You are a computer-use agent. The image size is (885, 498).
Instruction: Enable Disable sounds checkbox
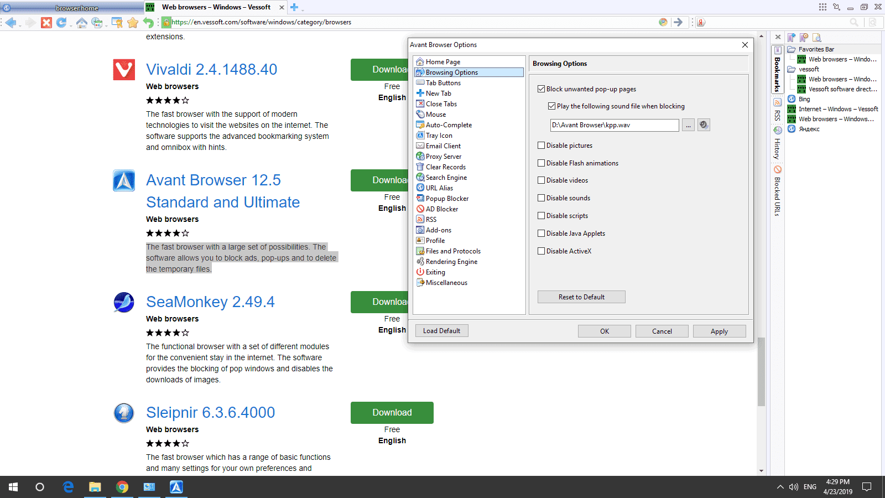542,198
